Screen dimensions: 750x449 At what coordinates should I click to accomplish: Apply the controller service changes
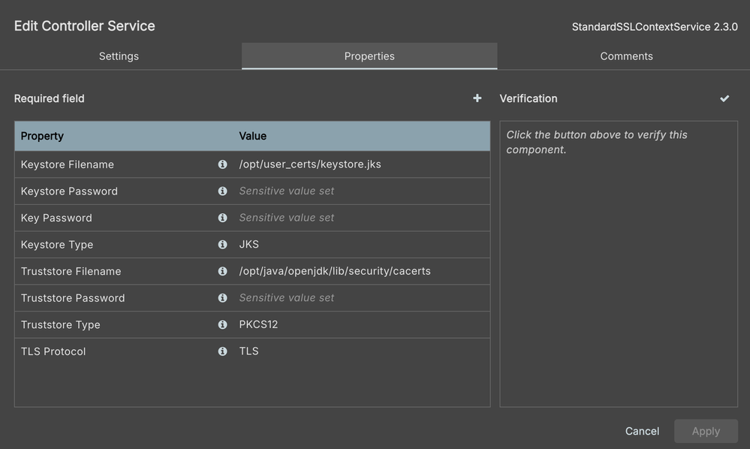706,431
